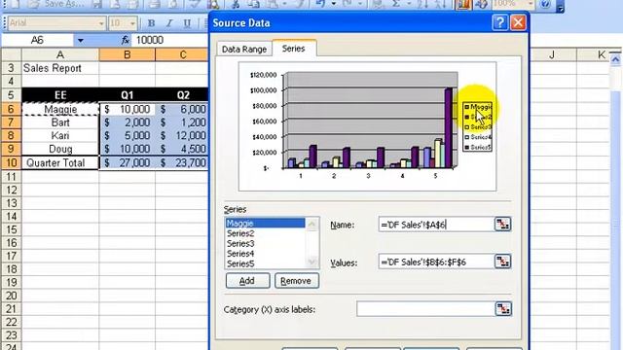Toggle Italic formatting in the toolbar
623x350 pixels.
pyautogui.click(x=169, y=23)
